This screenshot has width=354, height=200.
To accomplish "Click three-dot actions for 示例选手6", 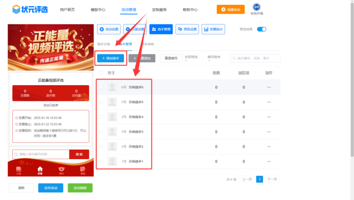I will (x=269, y=87).
